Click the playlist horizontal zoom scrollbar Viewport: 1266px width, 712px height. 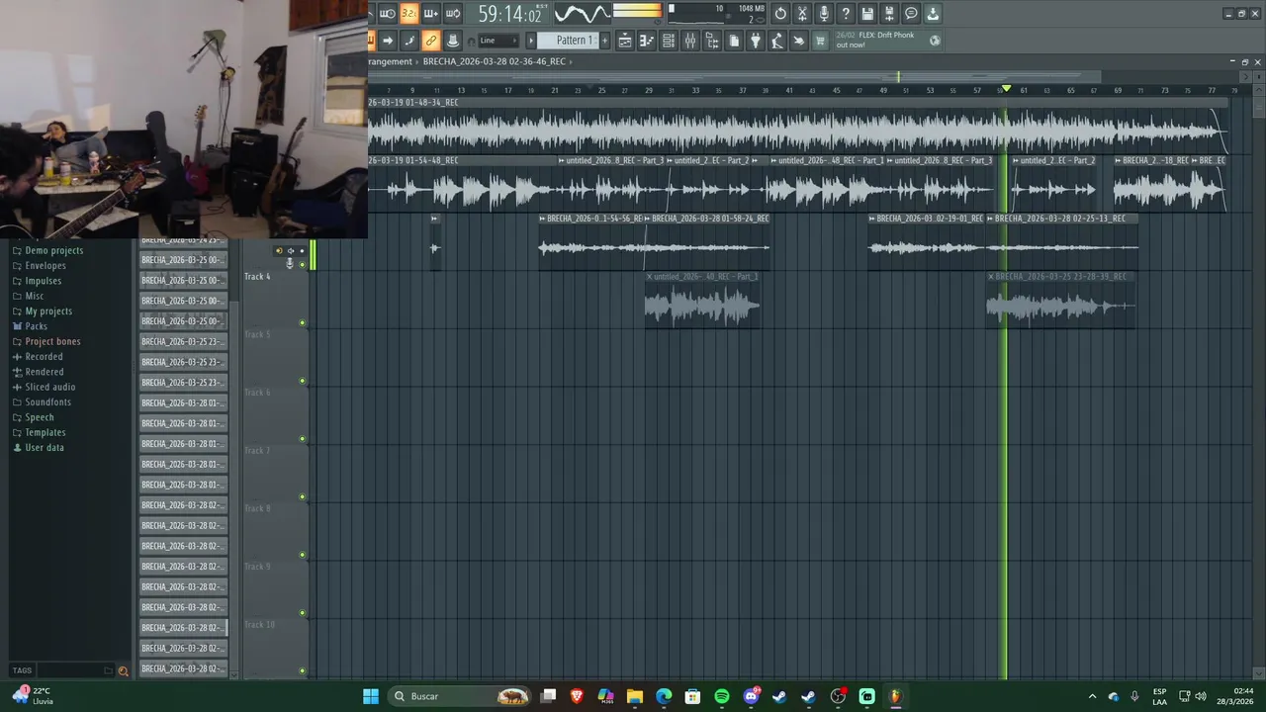click(733, 76)
